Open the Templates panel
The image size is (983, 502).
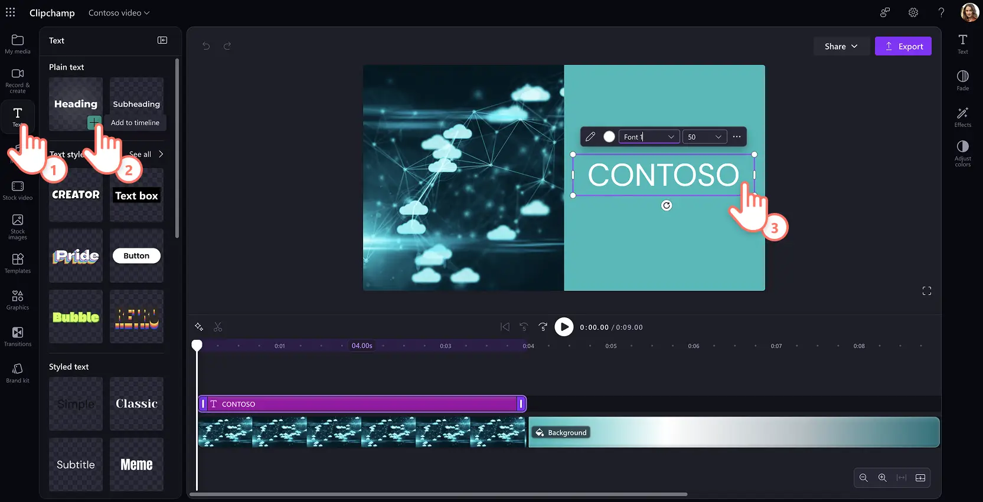tap(18, 263)
